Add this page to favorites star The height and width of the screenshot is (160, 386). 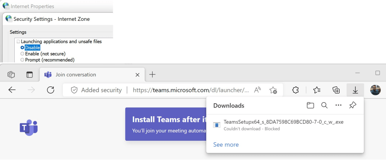tap(273, 90)
